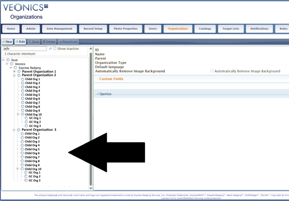Open the Admin tab
Screen dimensions: 289x201
31,28
